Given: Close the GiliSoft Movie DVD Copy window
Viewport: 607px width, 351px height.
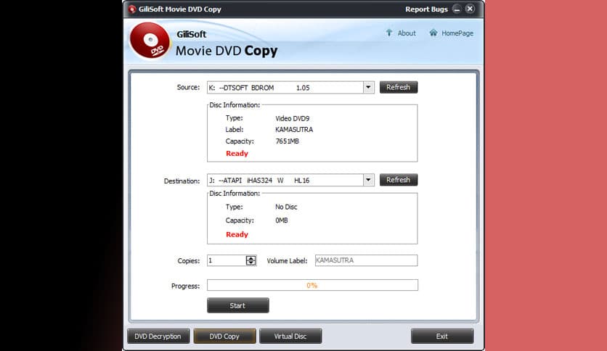Looking at the screenshot, I should (x=470, y=9).
